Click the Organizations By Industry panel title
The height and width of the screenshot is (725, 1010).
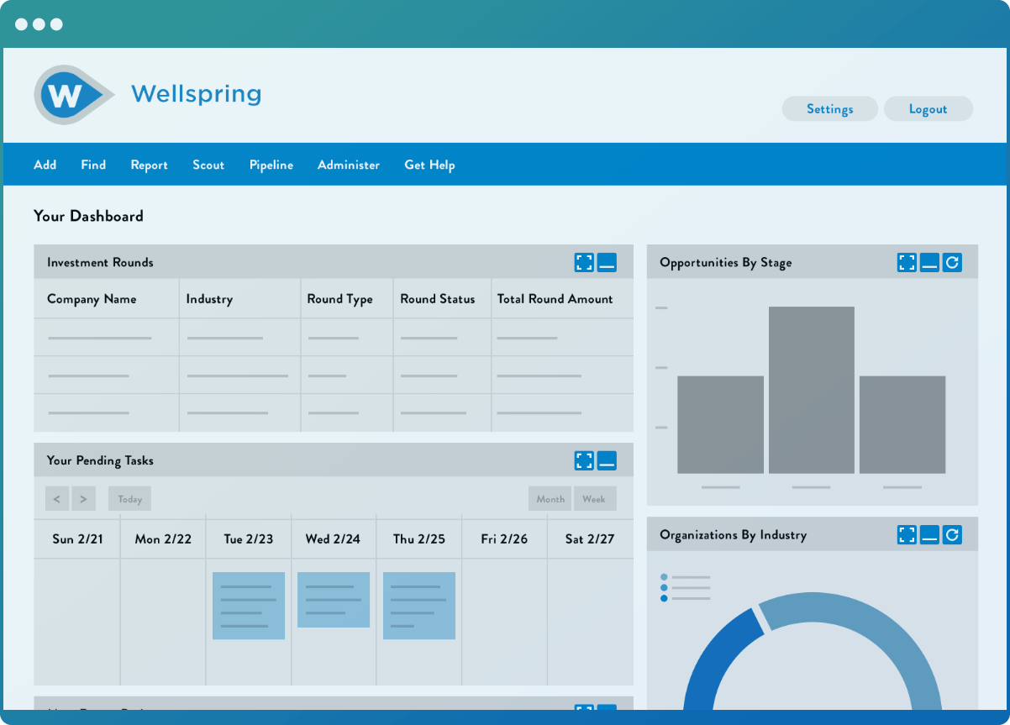733,534
